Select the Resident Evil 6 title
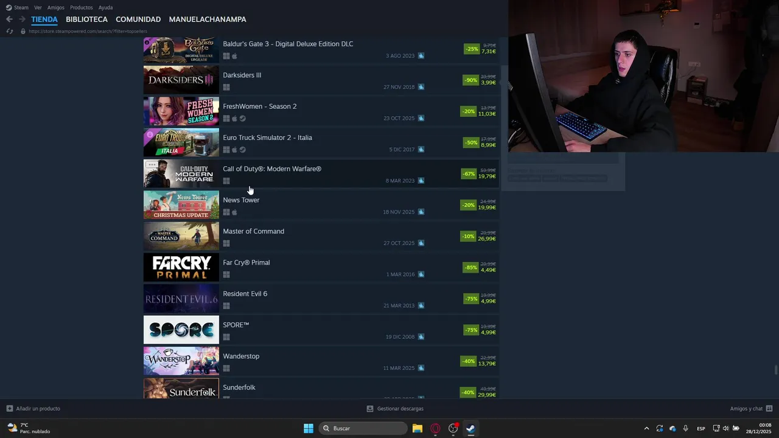The image size is (779, 438). [x=245, y=294]
